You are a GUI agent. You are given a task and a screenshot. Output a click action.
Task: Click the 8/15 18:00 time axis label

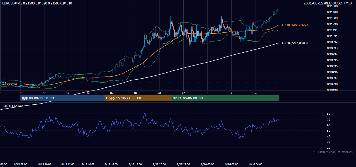pyautogui.click(x=135, y=164)
